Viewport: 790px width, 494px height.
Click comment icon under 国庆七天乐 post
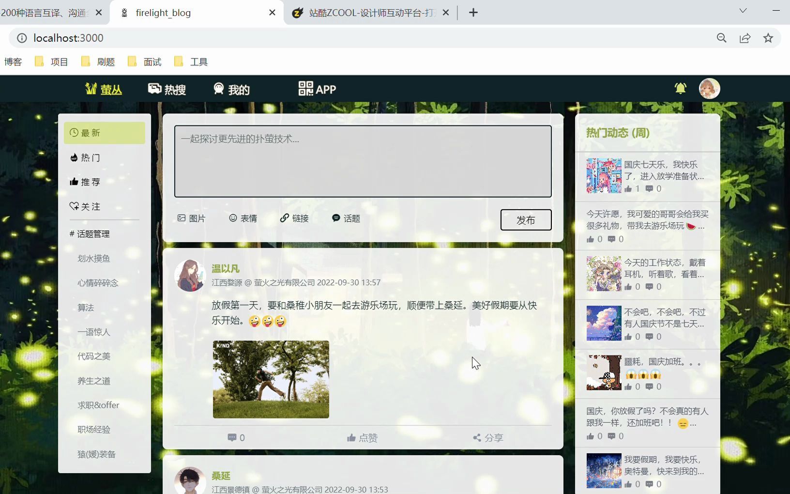pos(650,189)
